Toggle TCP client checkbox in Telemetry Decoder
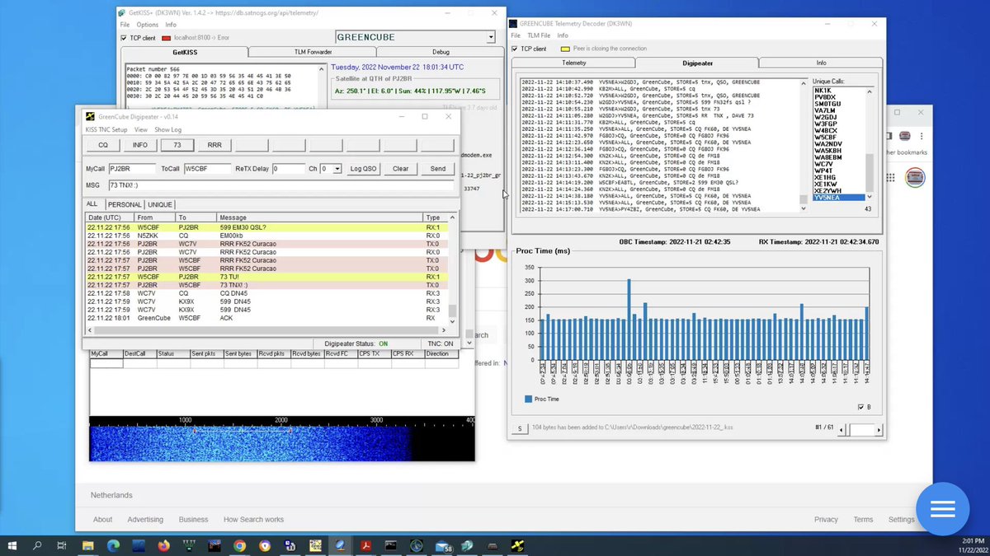Image resolution: width=990 pixels, height=556 pixels. click(x=516, y=49)
